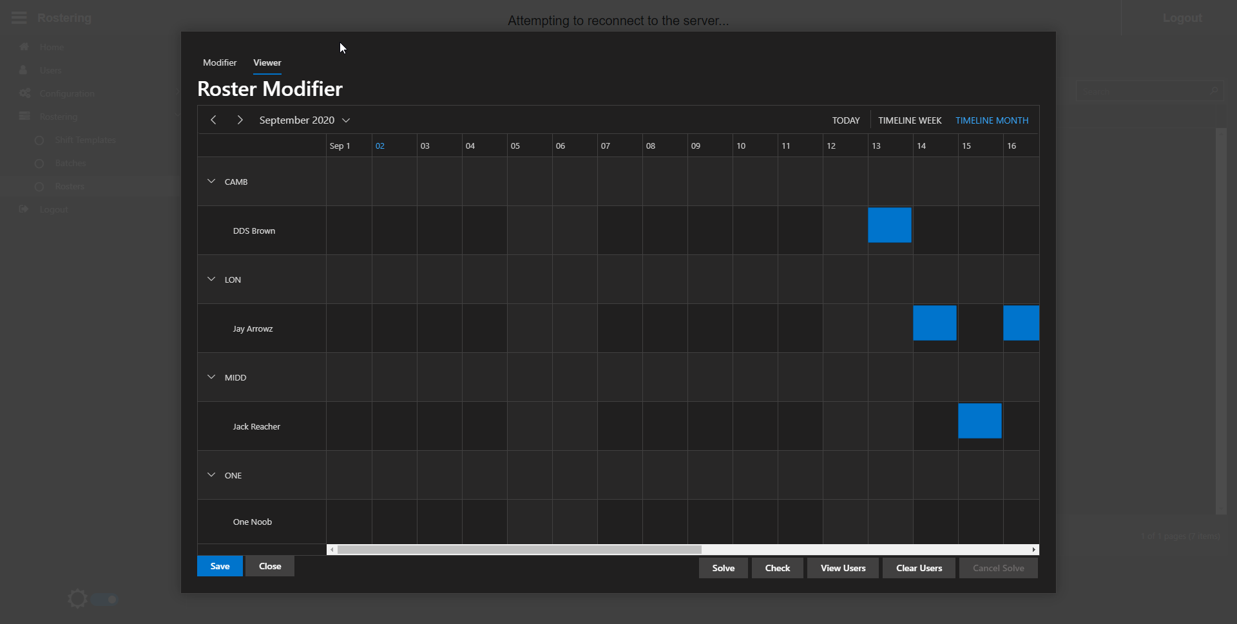
Task: Select DDS Brown's shift on the 13th
Action: [x=889, y=225]
